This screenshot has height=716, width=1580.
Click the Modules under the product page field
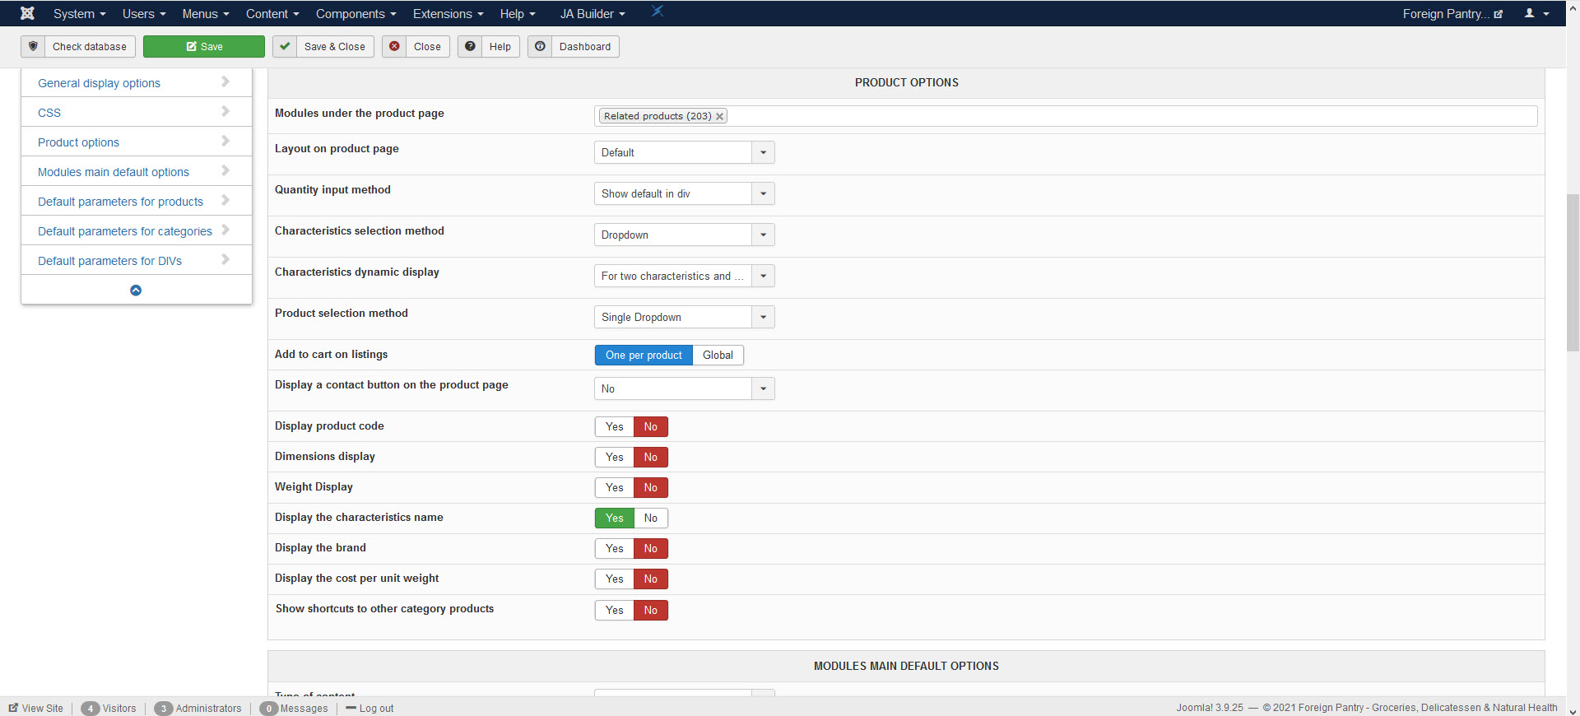pyautogui.click(x=1066, y=116)
